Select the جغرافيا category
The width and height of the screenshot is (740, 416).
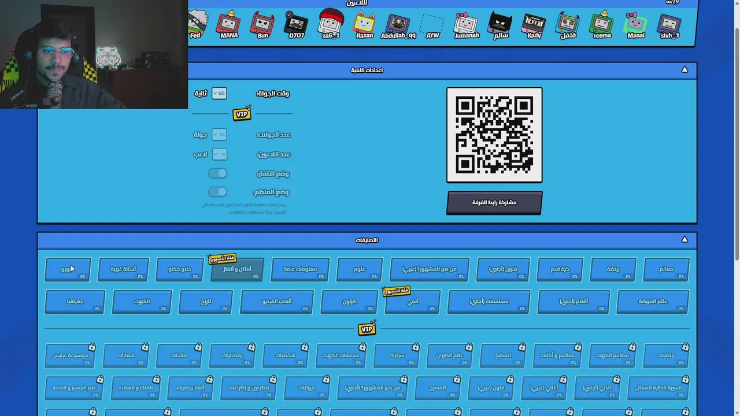tap(75, 302)
